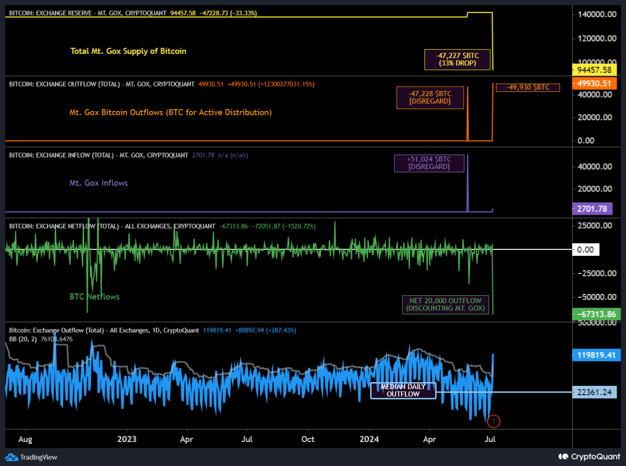The image size is (626, 466).
Task: Click 20000.00 on the Mt. Gox outflow axis
Action: (595, 117)
